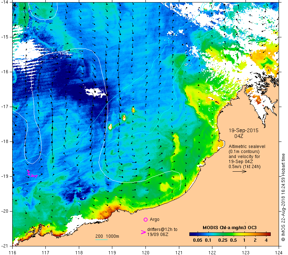Click the longitude axis label '116'
Image resolution: width=288 pixels, height=255 pixels.
tap(12, 252)
